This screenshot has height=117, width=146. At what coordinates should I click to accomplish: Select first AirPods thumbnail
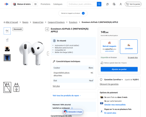pyautogui.click(x=7, y=31)
